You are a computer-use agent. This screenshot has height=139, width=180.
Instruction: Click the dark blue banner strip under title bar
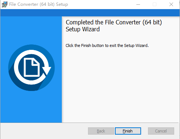(90, 13)
